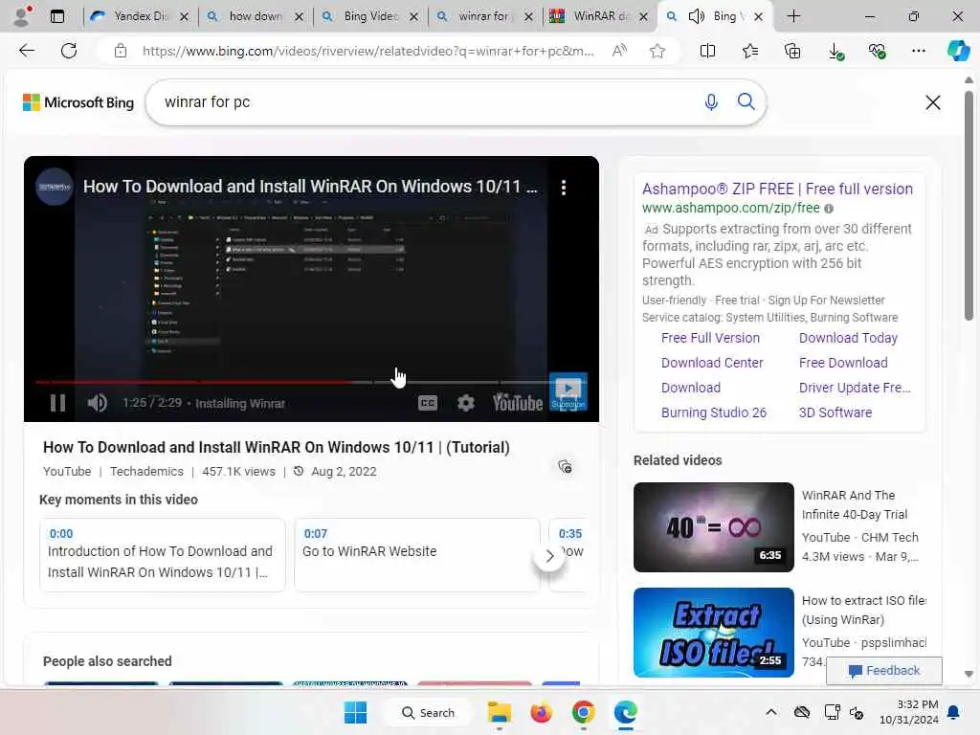
Task: Open the Favorites list
Action: (750, 51)
